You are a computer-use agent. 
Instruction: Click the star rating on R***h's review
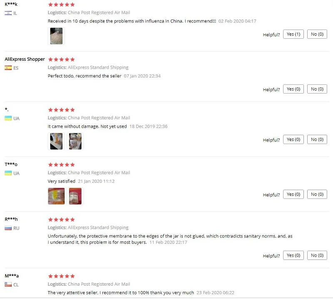[61, 220]
